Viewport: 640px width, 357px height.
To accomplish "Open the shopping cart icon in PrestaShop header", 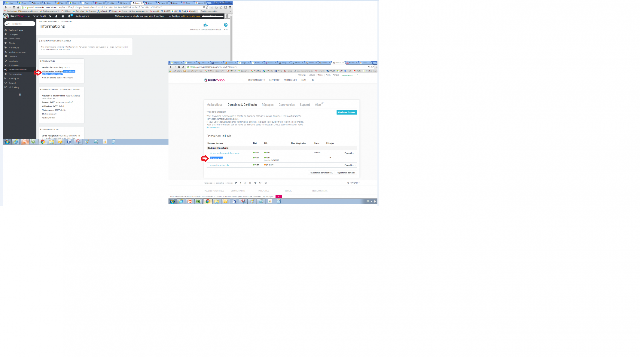I will [50, 16].
